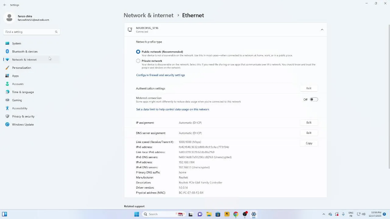Open Time & language globe icon
The image size is (390, 219).
[x=7, y=92]
